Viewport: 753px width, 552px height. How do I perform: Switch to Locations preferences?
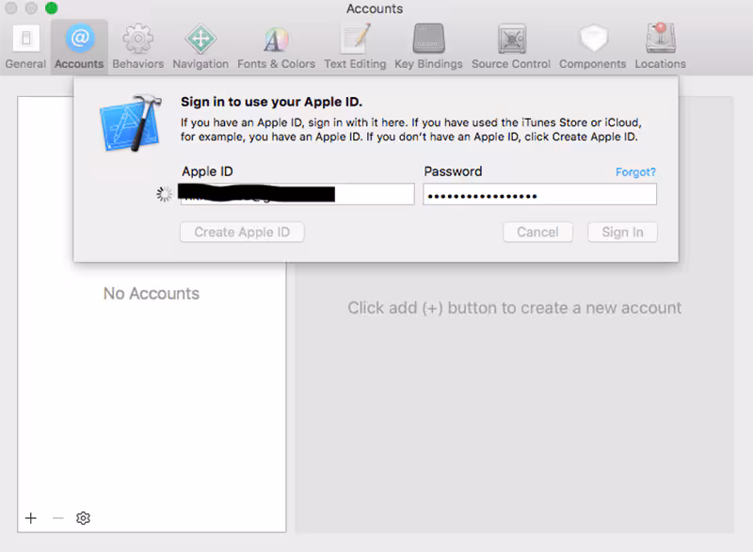tap(661, 46)
